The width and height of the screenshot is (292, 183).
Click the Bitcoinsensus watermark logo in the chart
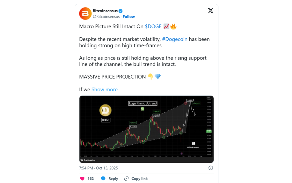coord(193,143)
